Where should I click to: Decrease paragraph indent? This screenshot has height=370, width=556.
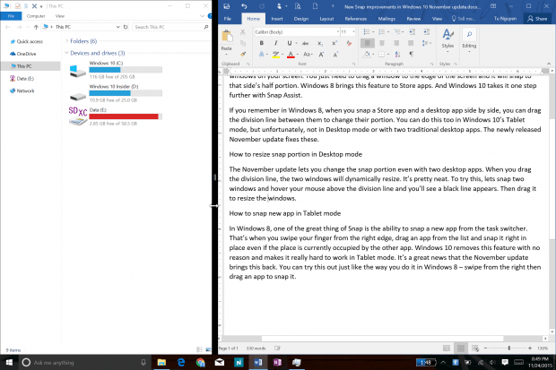[412, 32]
